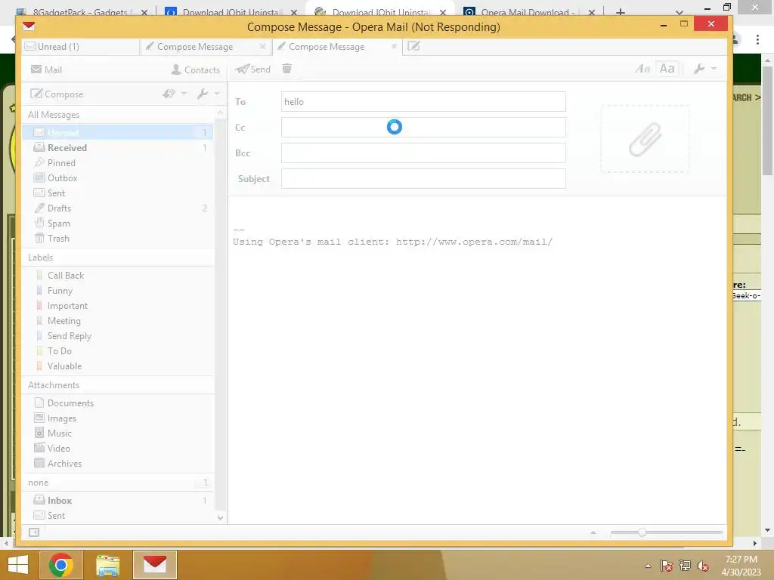Click the Labels section header
774x580 pixels.
pos(118,258)
